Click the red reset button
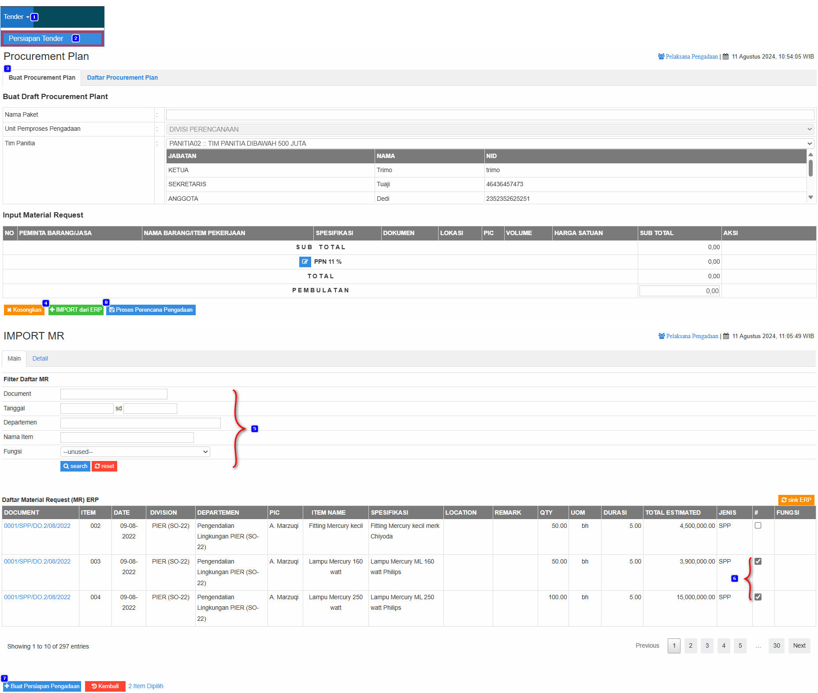Viewport: 818px width, 693px height. (x=104, y=466)
